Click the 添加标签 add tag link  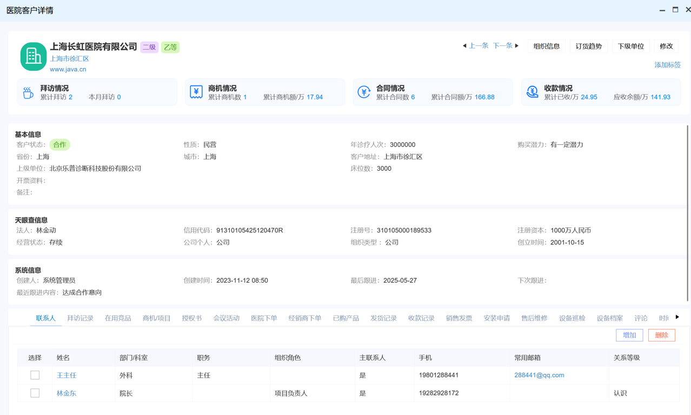tap(667, 65)
